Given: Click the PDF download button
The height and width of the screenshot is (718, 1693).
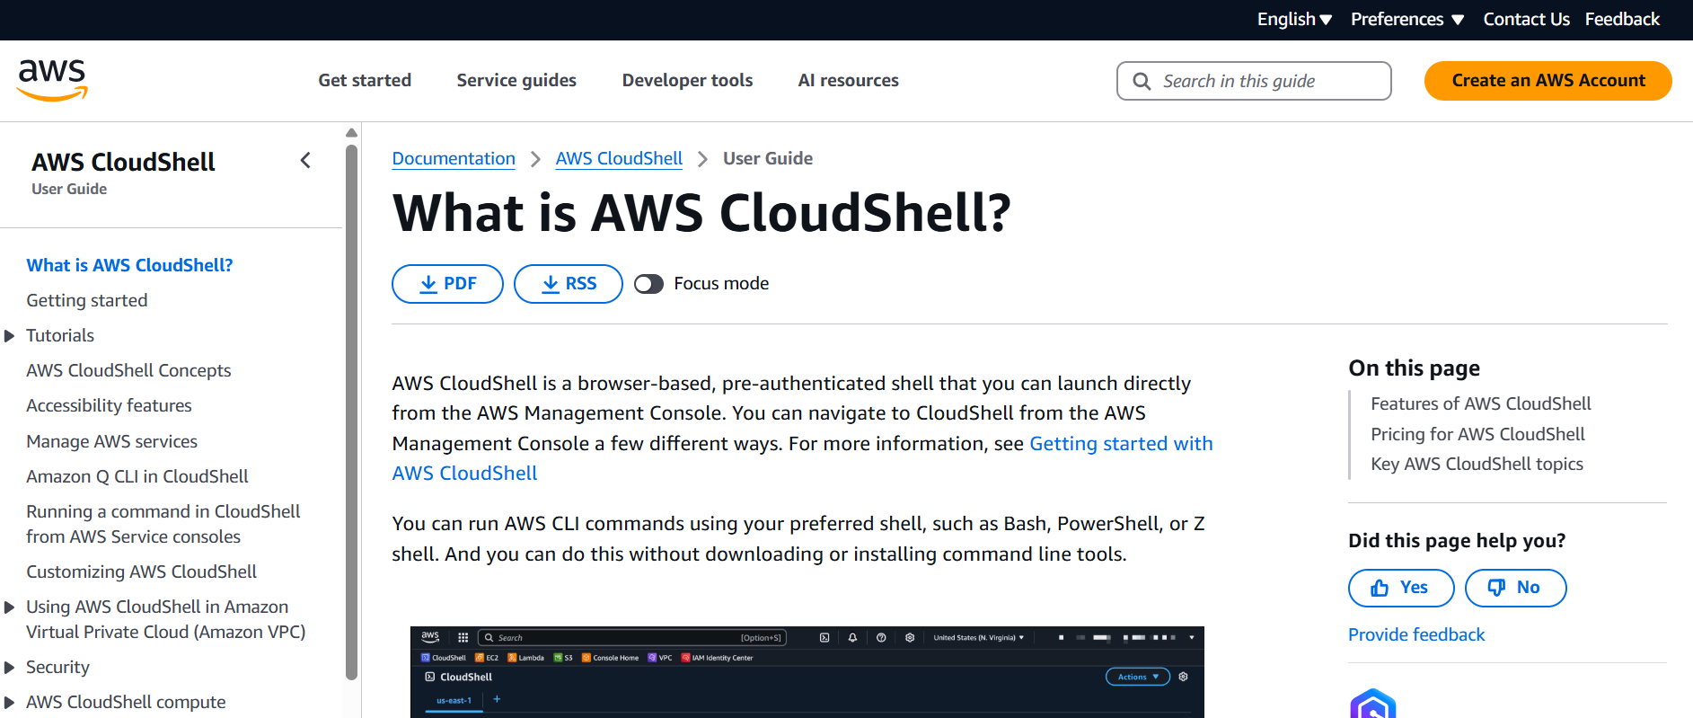Looking at the screenshot, I should pos(447,284).
